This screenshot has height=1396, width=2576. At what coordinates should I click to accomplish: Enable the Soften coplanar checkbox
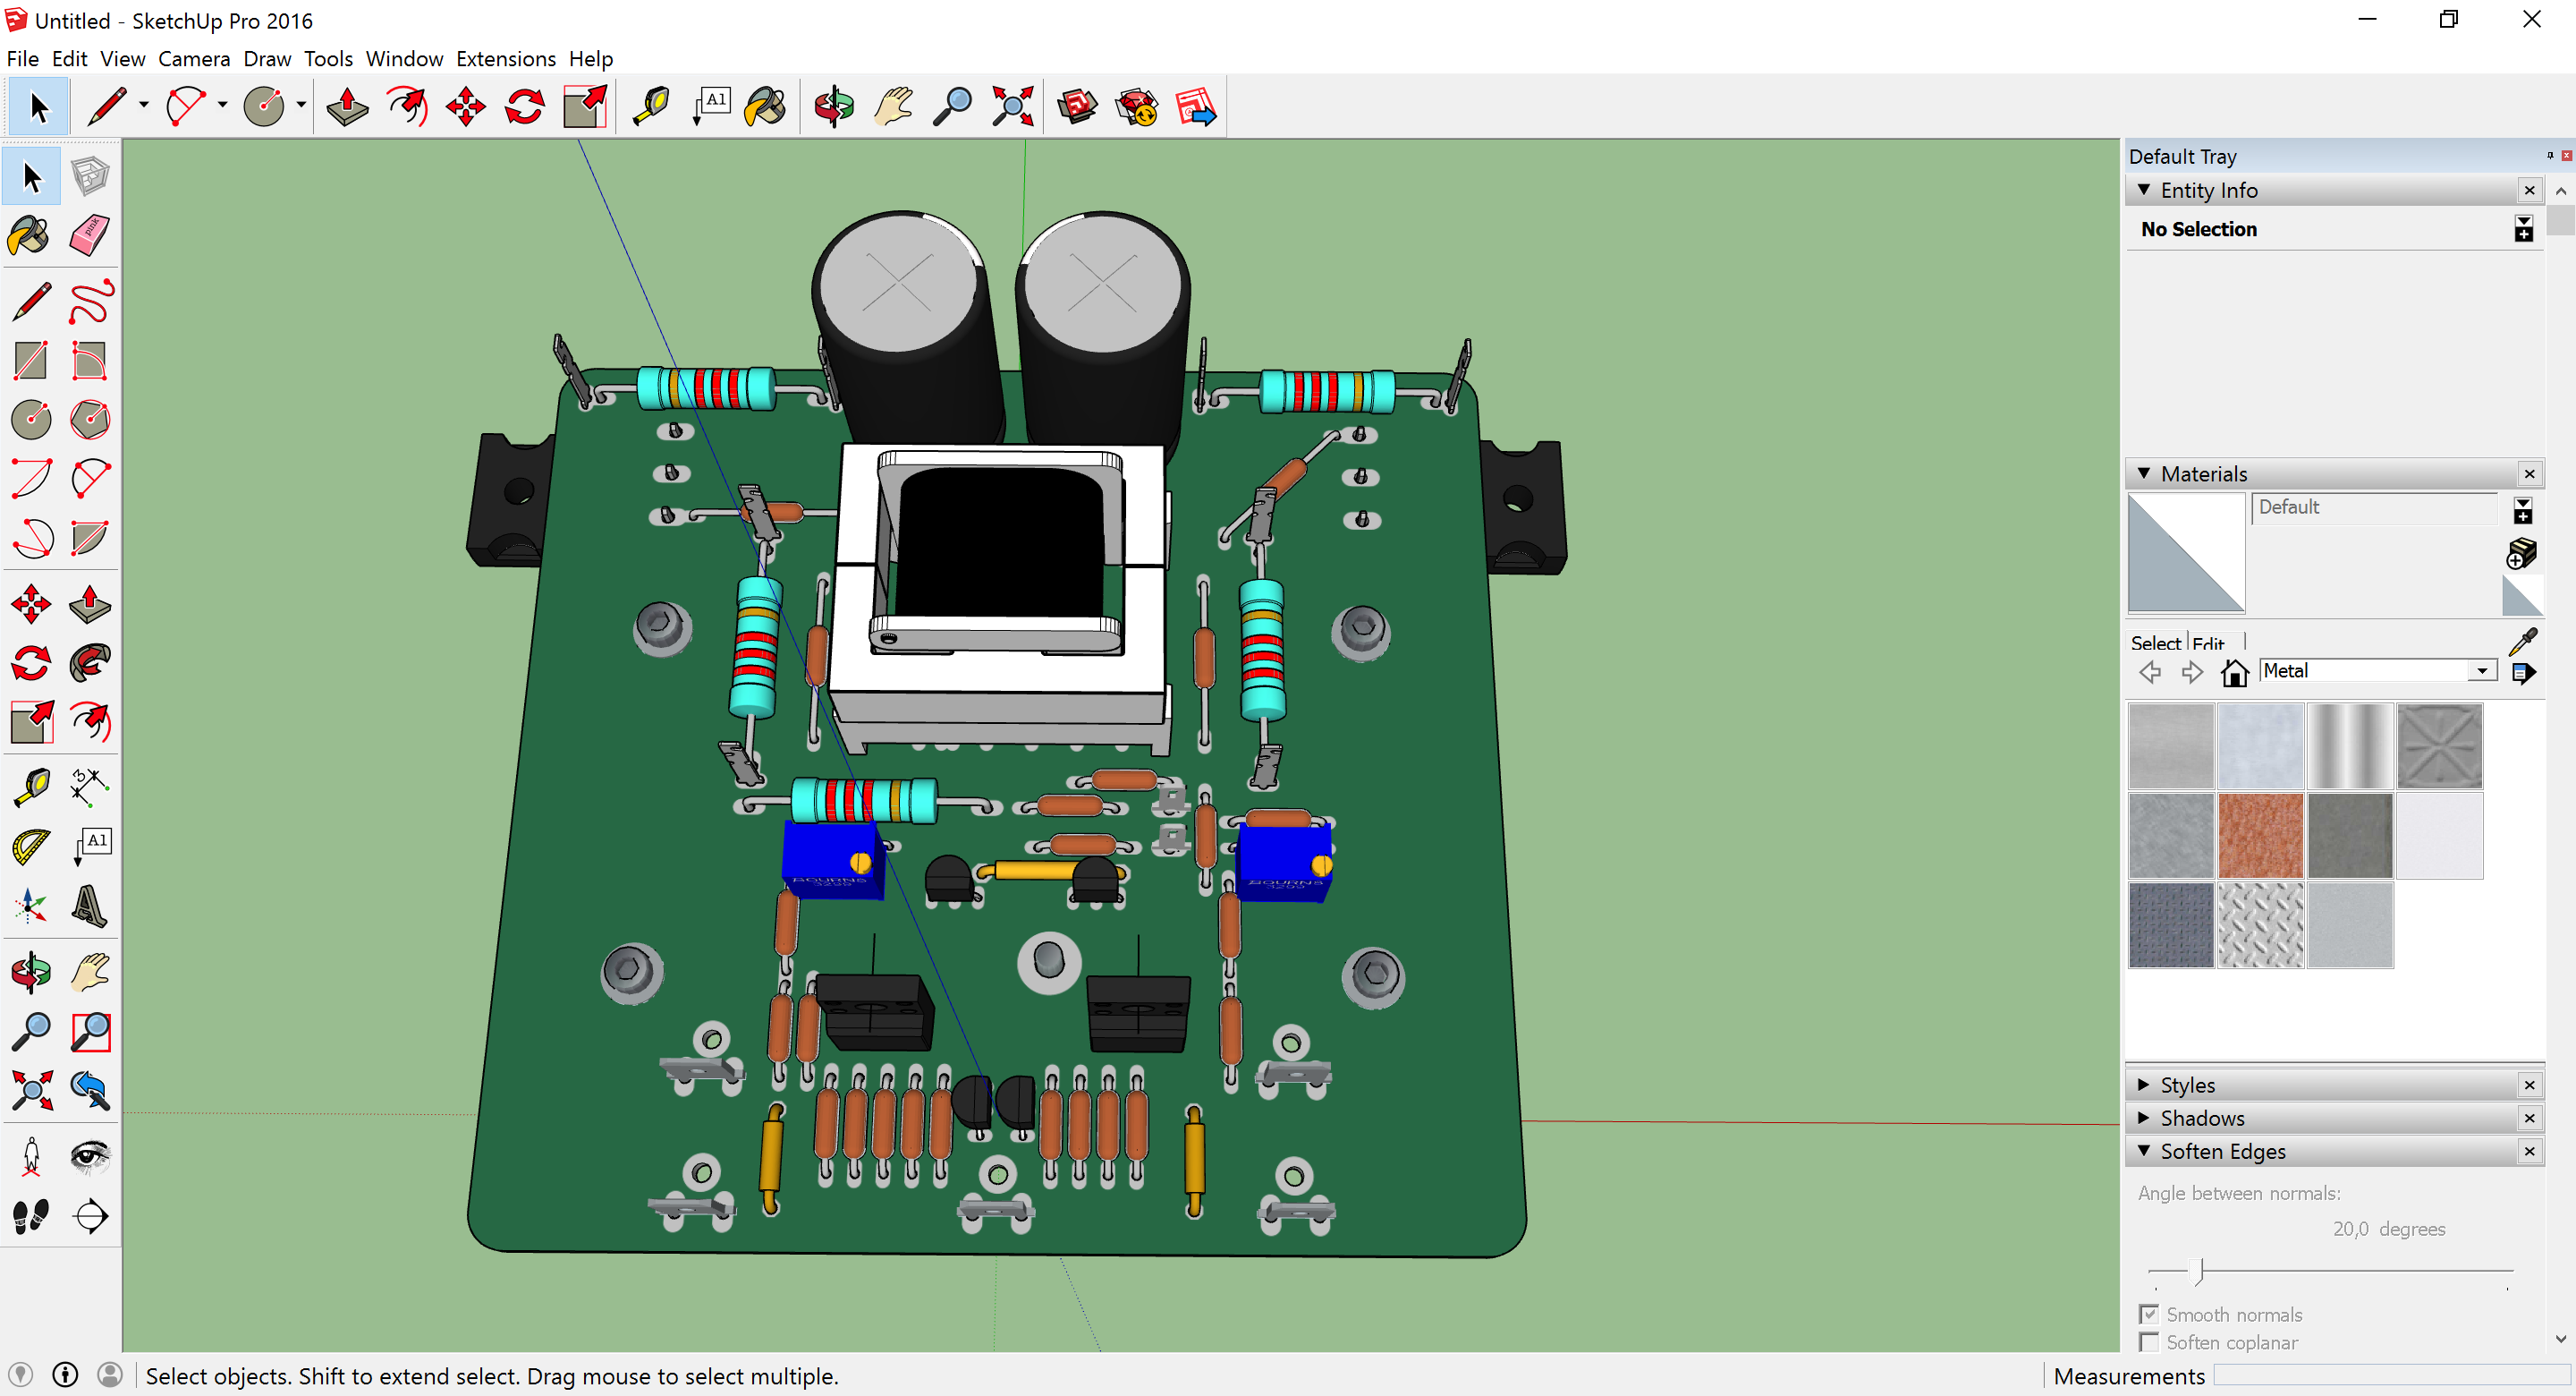(2149, 1342)
